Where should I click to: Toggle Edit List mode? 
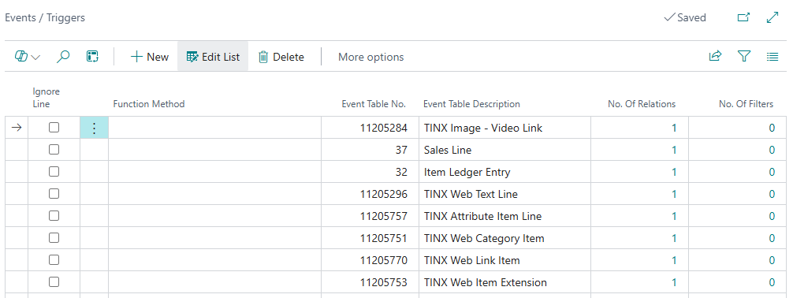[213, 57]
